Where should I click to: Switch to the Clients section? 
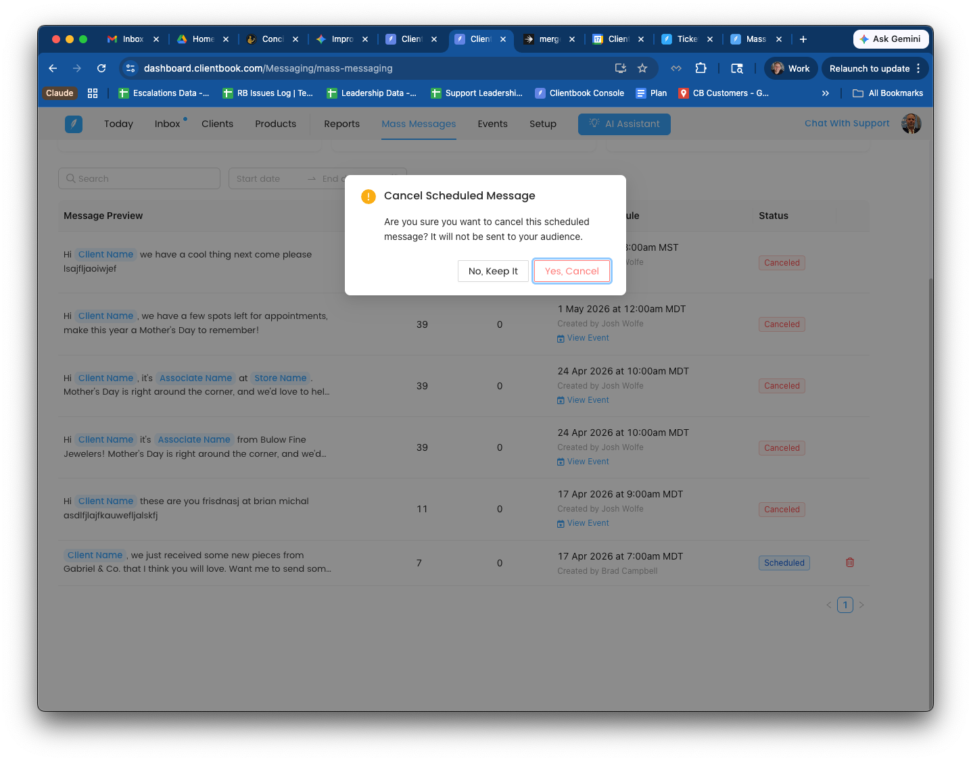pyautogui.click(x=217, y=124)
